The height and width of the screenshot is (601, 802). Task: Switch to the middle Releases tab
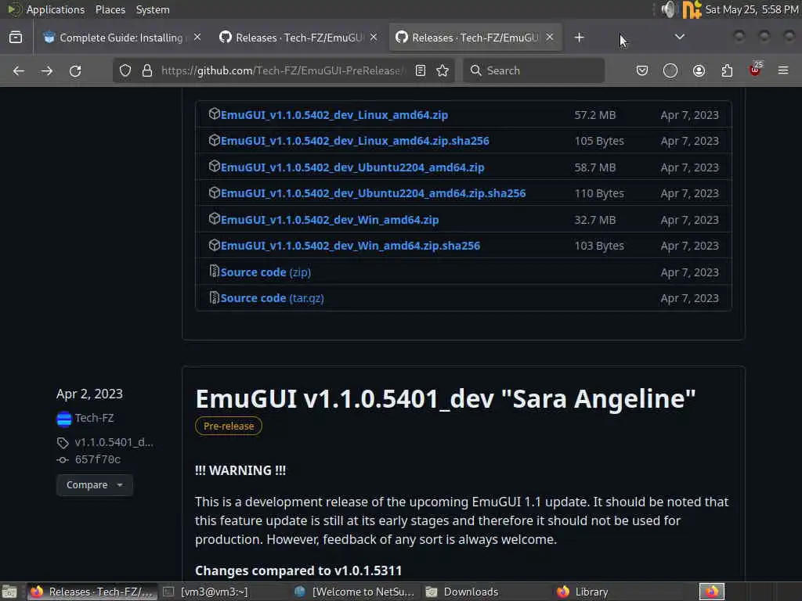coord(298,38)
